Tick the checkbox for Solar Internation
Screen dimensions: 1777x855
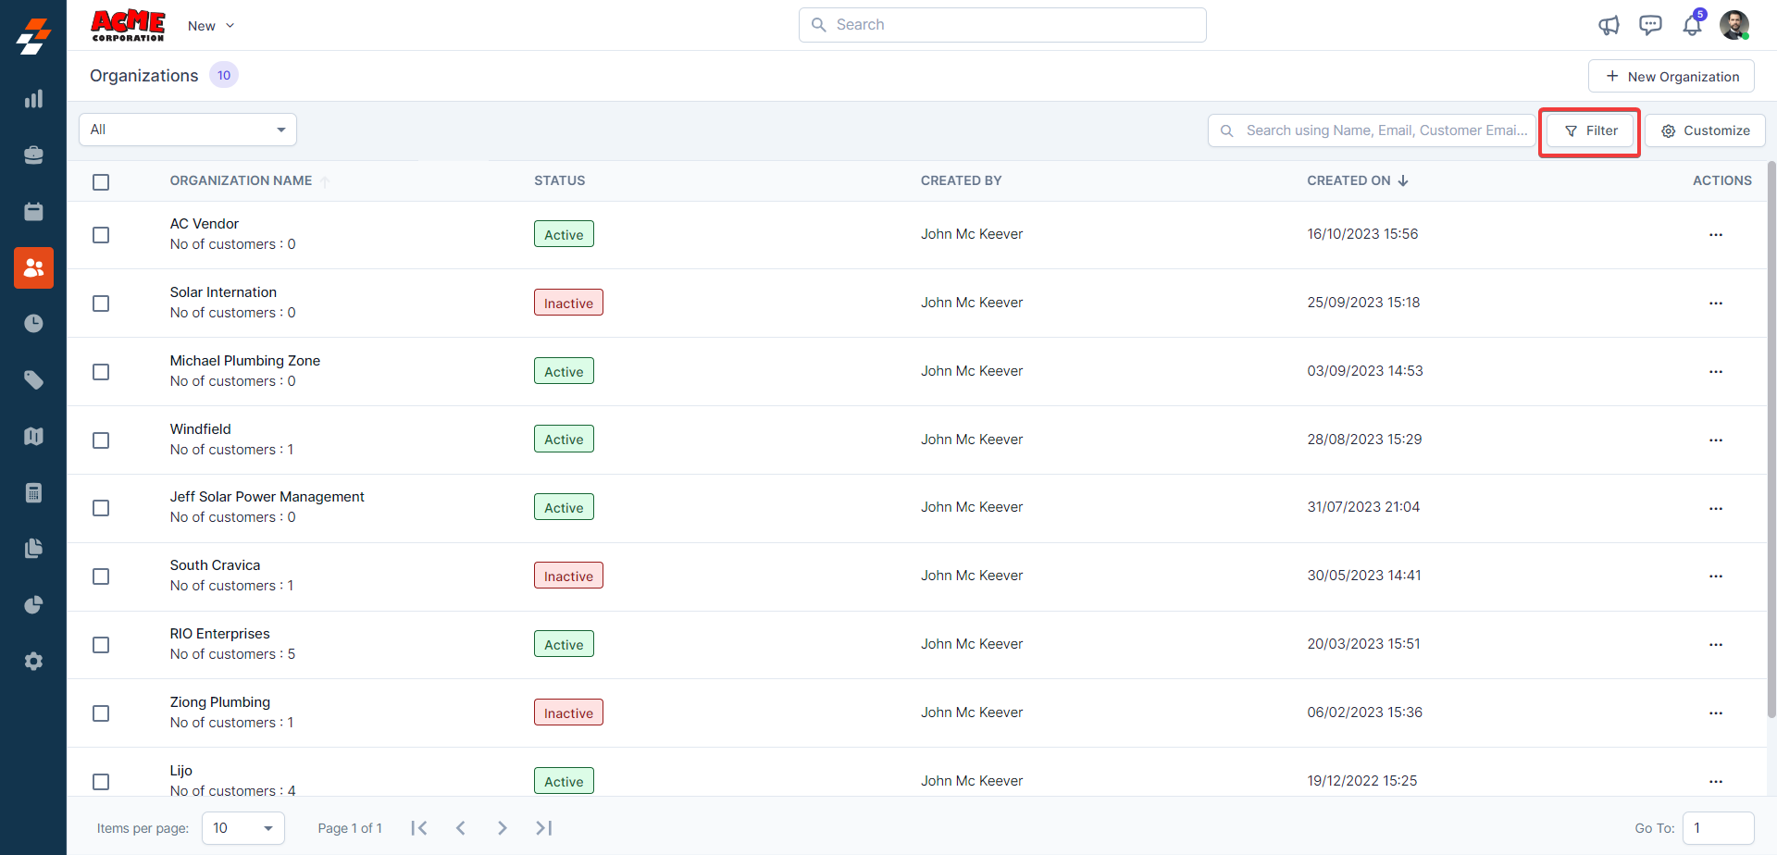pyautogui.click(x=101, y=304)
